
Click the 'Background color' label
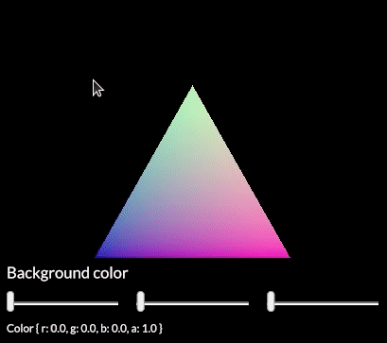pyautogui.click(x=67, y=273)
